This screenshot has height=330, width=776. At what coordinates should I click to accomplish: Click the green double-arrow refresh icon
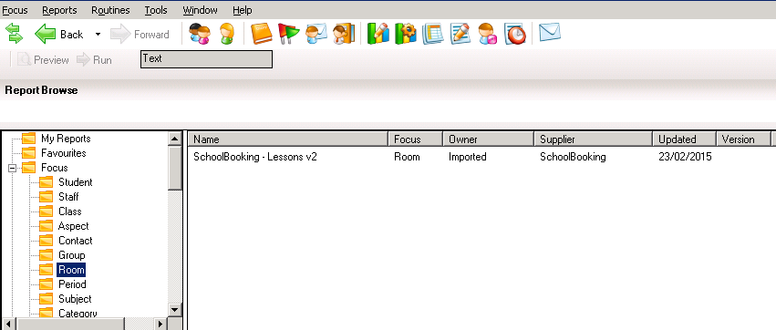(x=15, y=34)
